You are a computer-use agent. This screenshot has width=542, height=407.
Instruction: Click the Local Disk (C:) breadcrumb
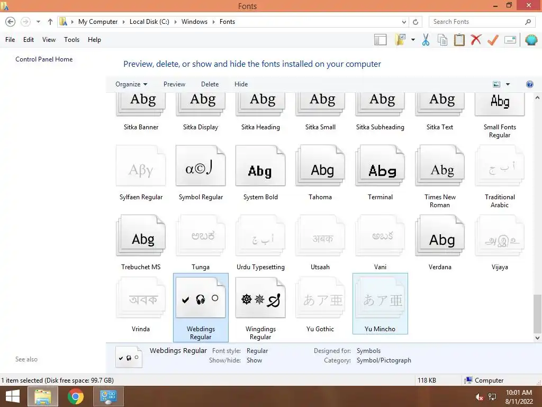click(149, 22)
